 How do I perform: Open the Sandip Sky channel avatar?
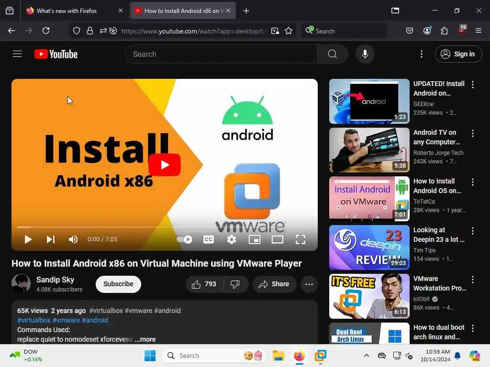pyautogui.click(x=21, y=284)
